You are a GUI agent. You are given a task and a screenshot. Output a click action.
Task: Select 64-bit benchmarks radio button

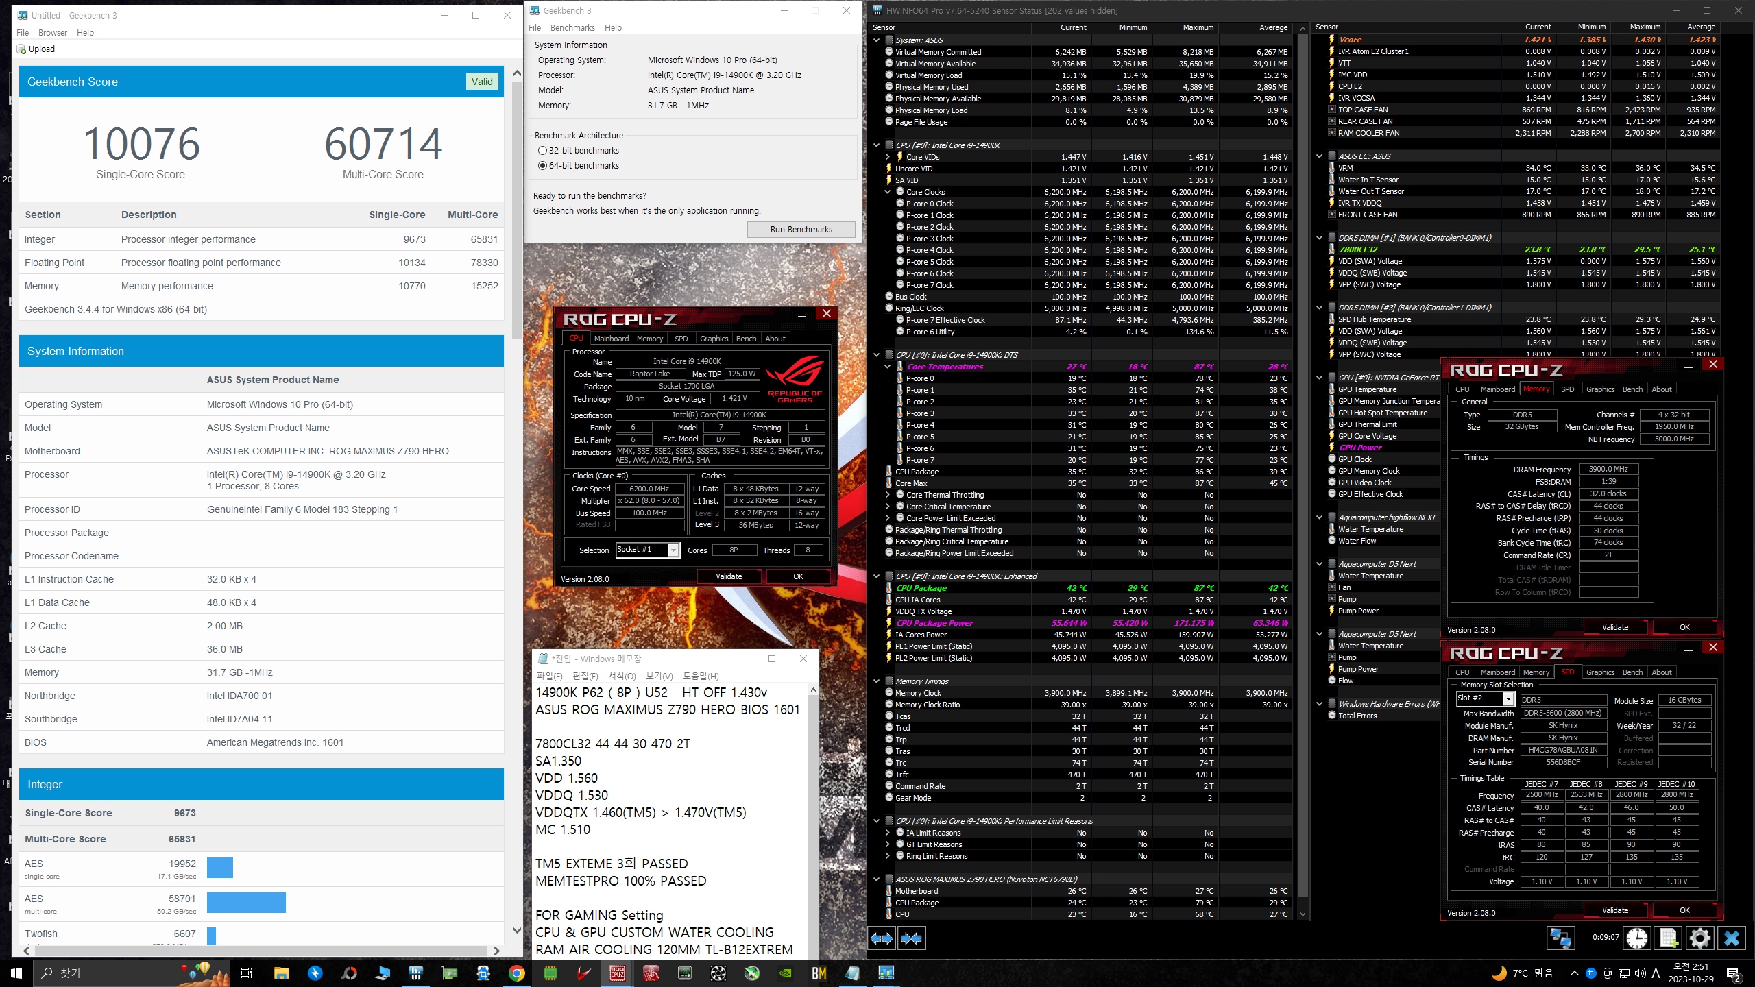click(542, 166)
